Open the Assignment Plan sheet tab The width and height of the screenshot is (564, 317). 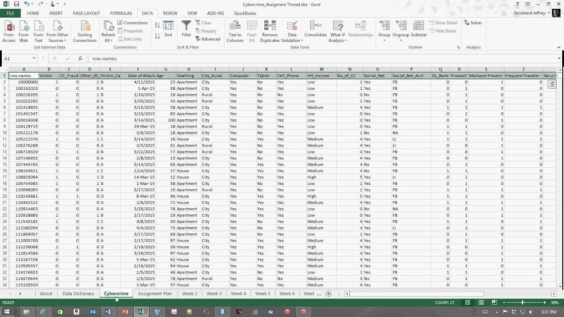tap(155, 294)
